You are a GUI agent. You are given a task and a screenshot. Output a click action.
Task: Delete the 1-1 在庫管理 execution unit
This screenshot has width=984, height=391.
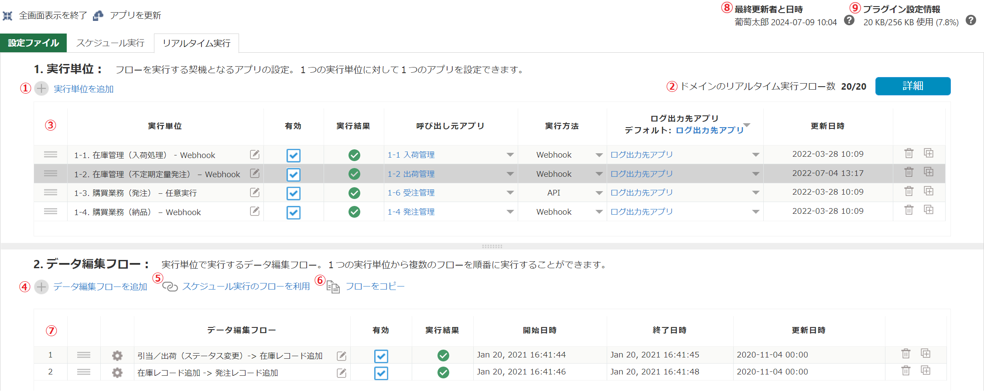click(x=909, y=153)
